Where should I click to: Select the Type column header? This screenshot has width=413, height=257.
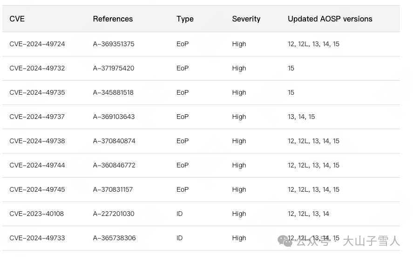tap(185, 19)
